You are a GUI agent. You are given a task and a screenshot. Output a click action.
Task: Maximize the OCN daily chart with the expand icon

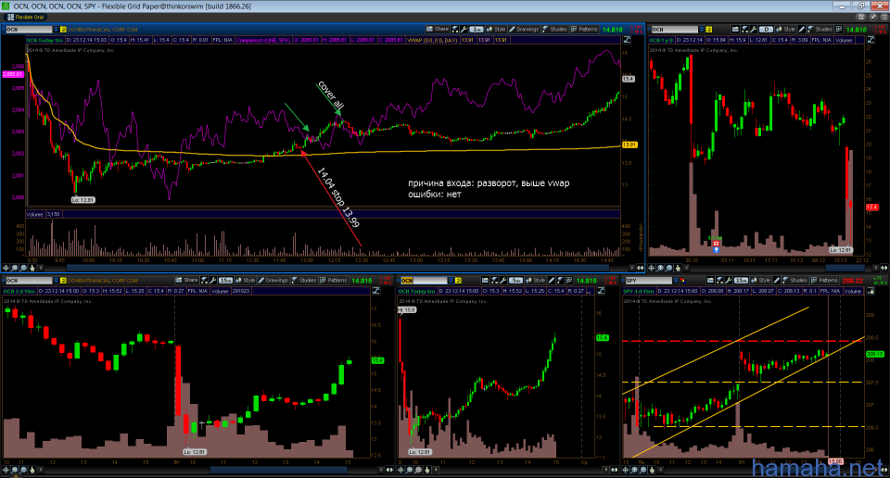pos(871,40)
